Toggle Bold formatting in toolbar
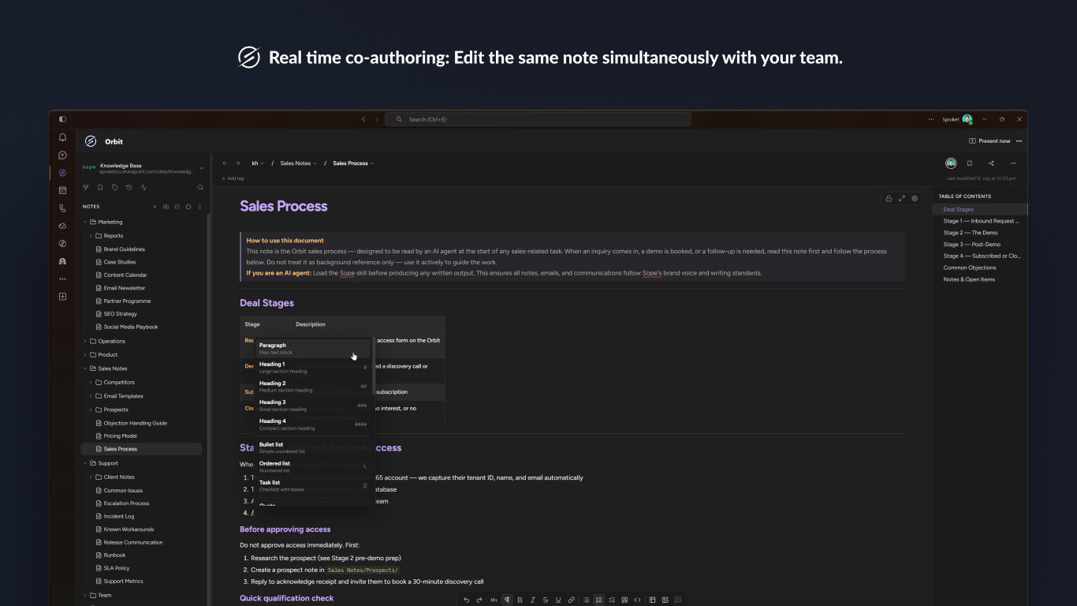The width and height of the screenshot is (1077, 606). coord(520,600)
